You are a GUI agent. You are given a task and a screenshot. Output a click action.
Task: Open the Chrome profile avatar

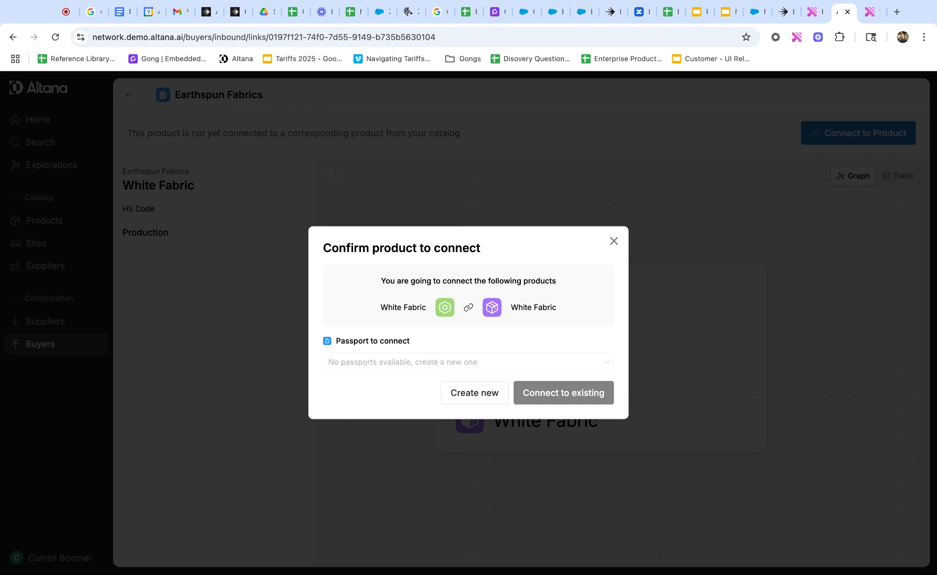click(x=902, y=37)
